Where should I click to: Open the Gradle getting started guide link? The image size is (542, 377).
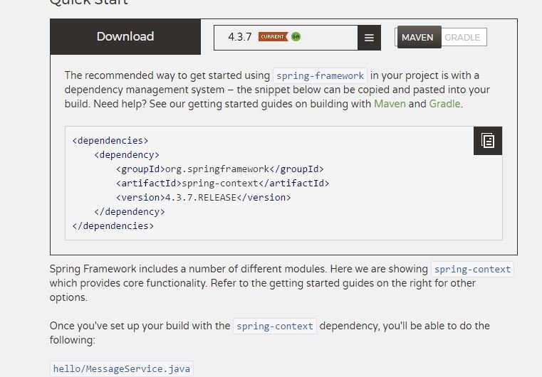point(444,104)
